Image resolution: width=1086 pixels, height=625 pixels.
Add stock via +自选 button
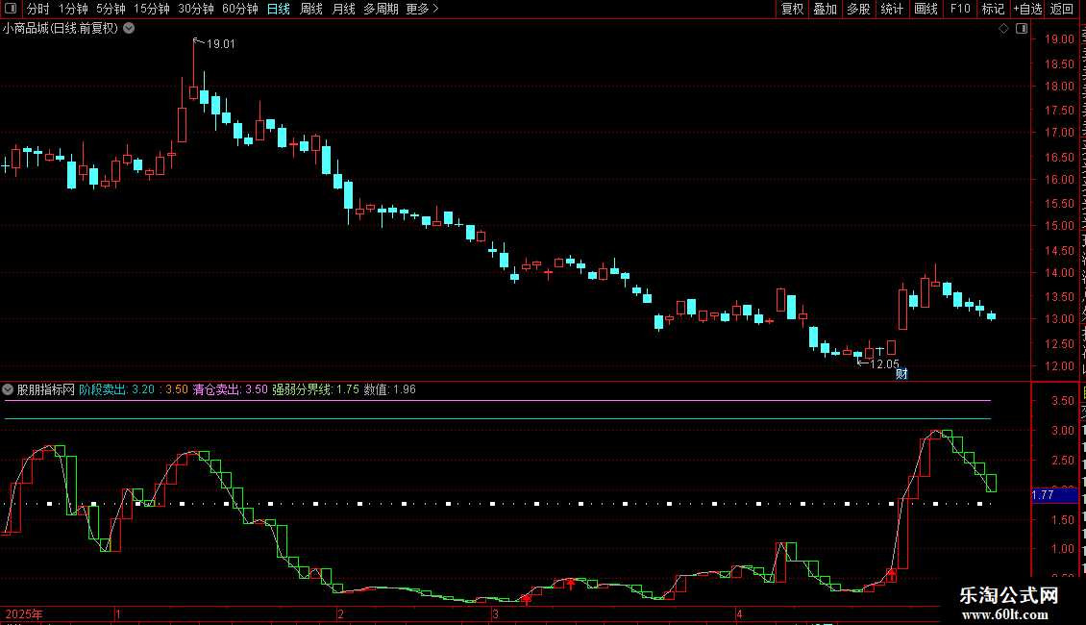(1027, 9)
